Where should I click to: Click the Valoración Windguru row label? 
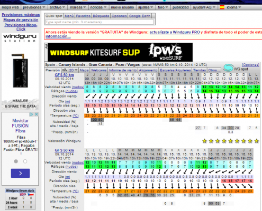click(x=64, y=141)
